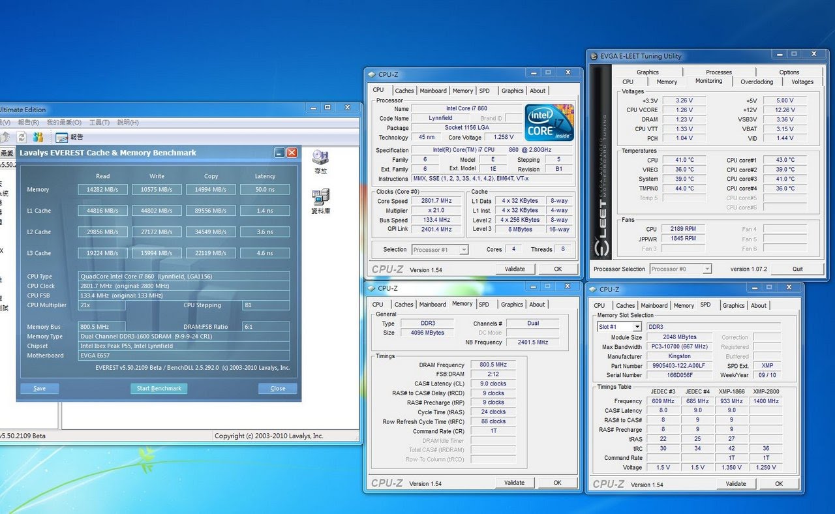Click the title icon of the CPU-Z SPD window

tap(594, 289)
